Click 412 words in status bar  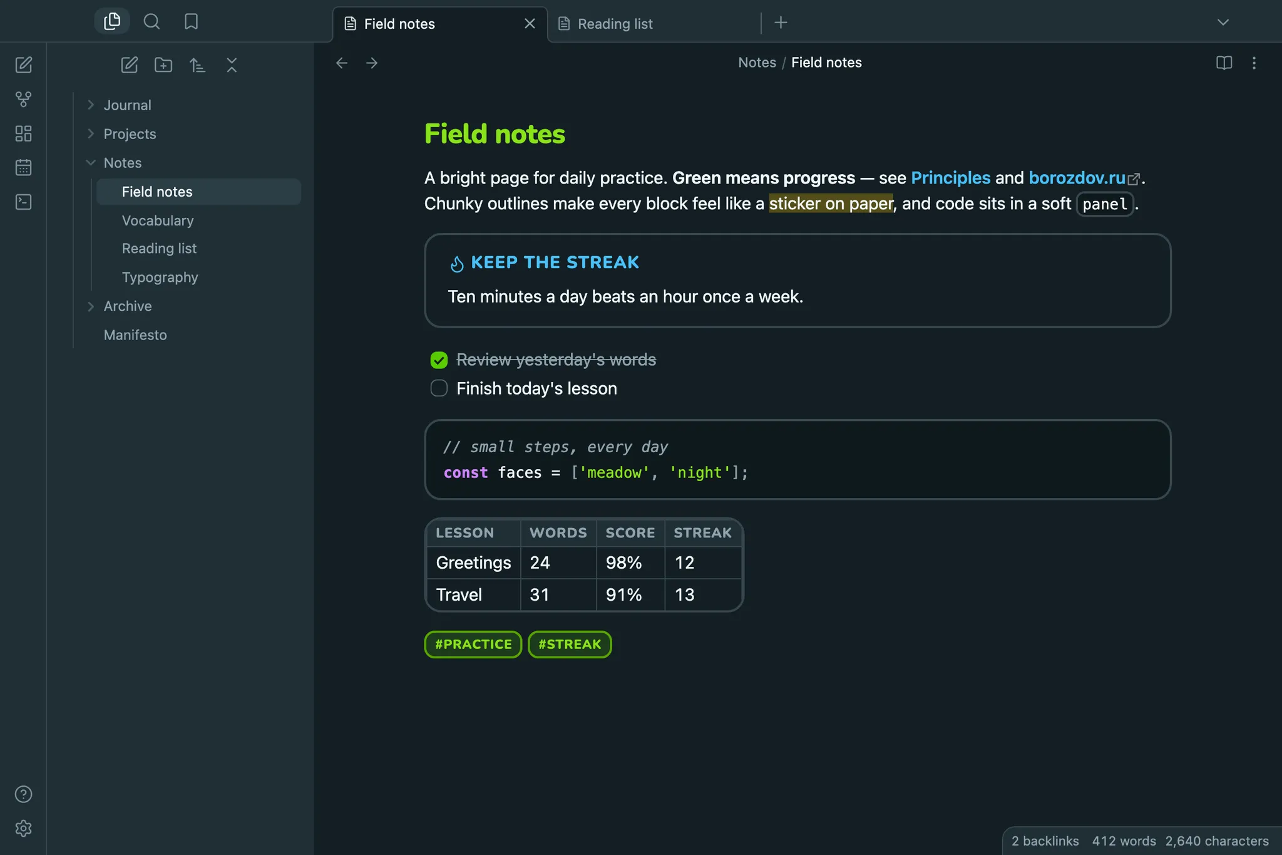pos(1124,841)
